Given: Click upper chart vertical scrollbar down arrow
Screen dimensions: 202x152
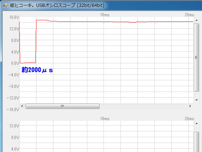Looking at the screenshot, I should click(x=197, y=100).
